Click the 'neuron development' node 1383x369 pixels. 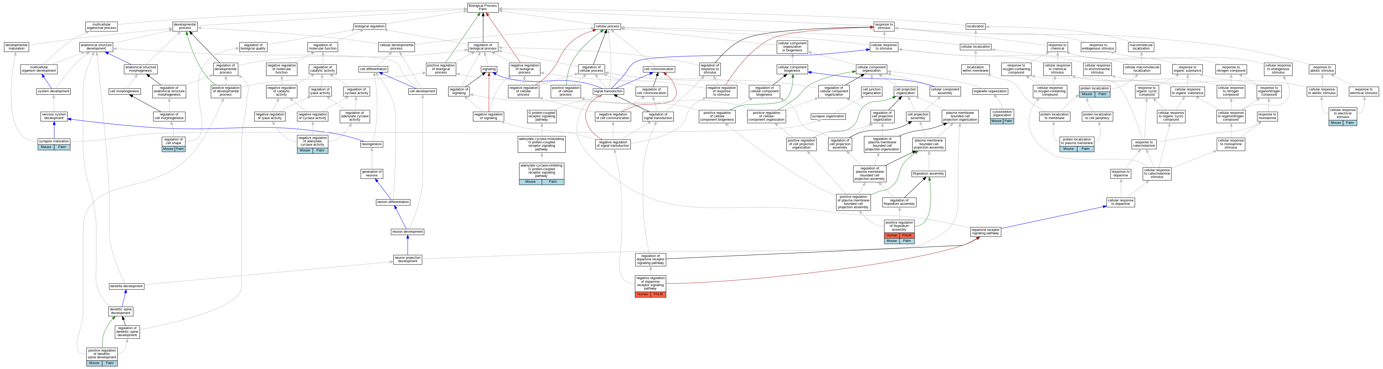pos(407,232)
